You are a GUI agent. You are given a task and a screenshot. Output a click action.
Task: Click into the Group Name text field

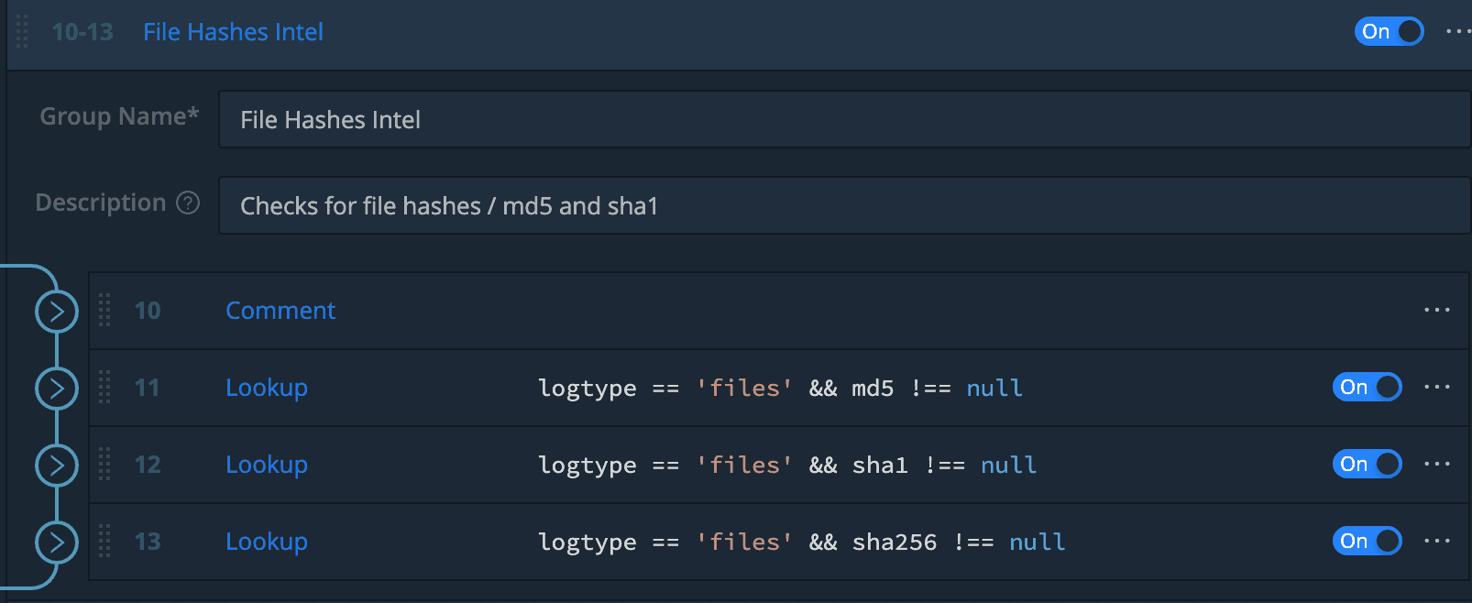pos(843,120)
